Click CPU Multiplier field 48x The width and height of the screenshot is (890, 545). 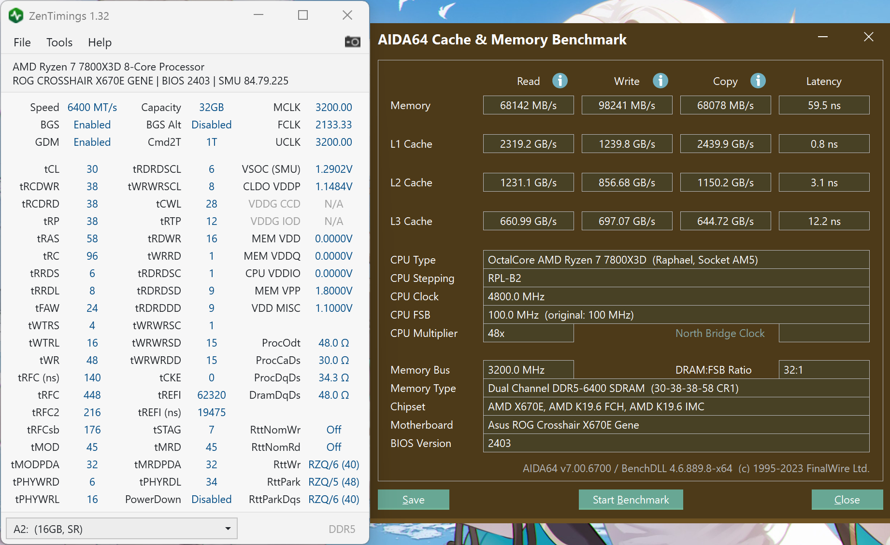point(529,333)
